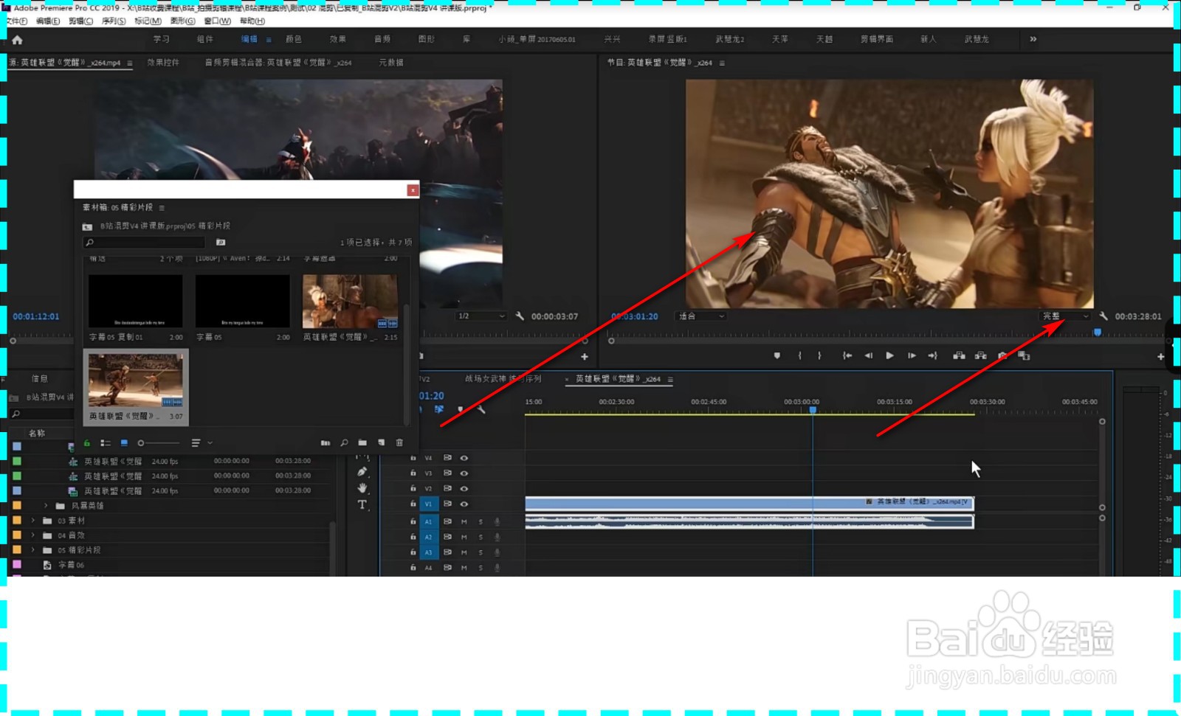Switch to the 图形 workspace
Screen dimensions: 1181x716
coord(427,39)
